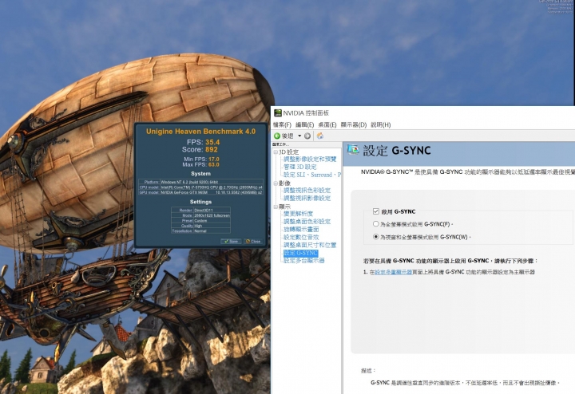Viewport: 575px width, 394px height.
Task: Collapse the 顯示 tree node
Action: [276, 207]
